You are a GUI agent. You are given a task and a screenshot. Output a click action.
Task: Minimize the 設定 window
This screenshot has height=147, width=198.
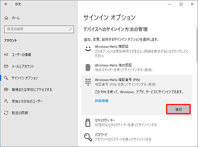170,4
